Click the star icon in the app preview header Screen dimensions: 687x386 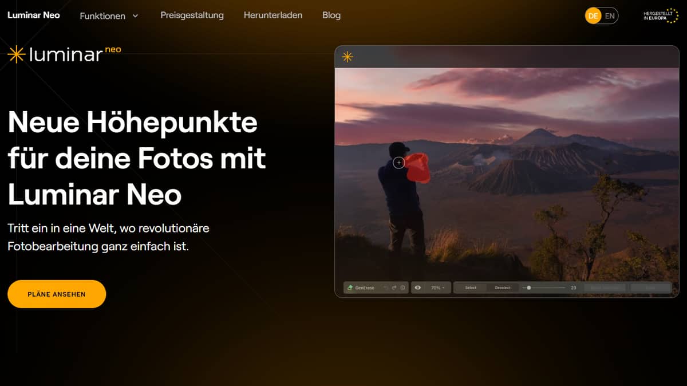coord(348,57)
